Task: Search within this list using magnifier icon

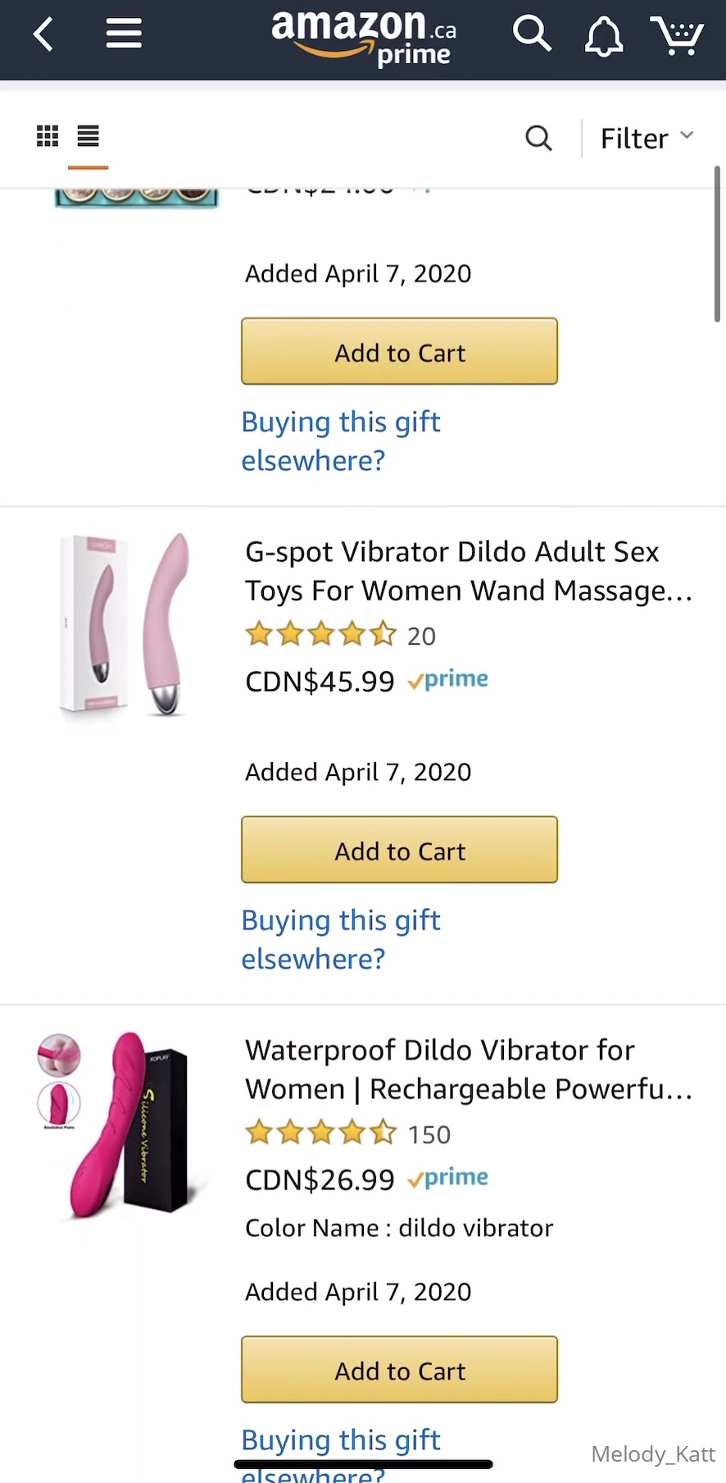Action: click(538, 138)
